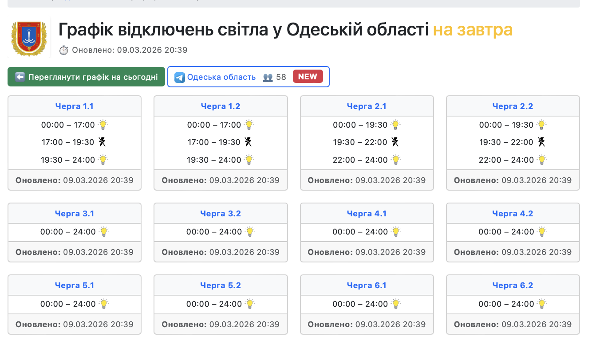The image size is (592, 344).
Task: Click the left arrow icon on green button
Action: pyautogui.click(x=20, y=77)
